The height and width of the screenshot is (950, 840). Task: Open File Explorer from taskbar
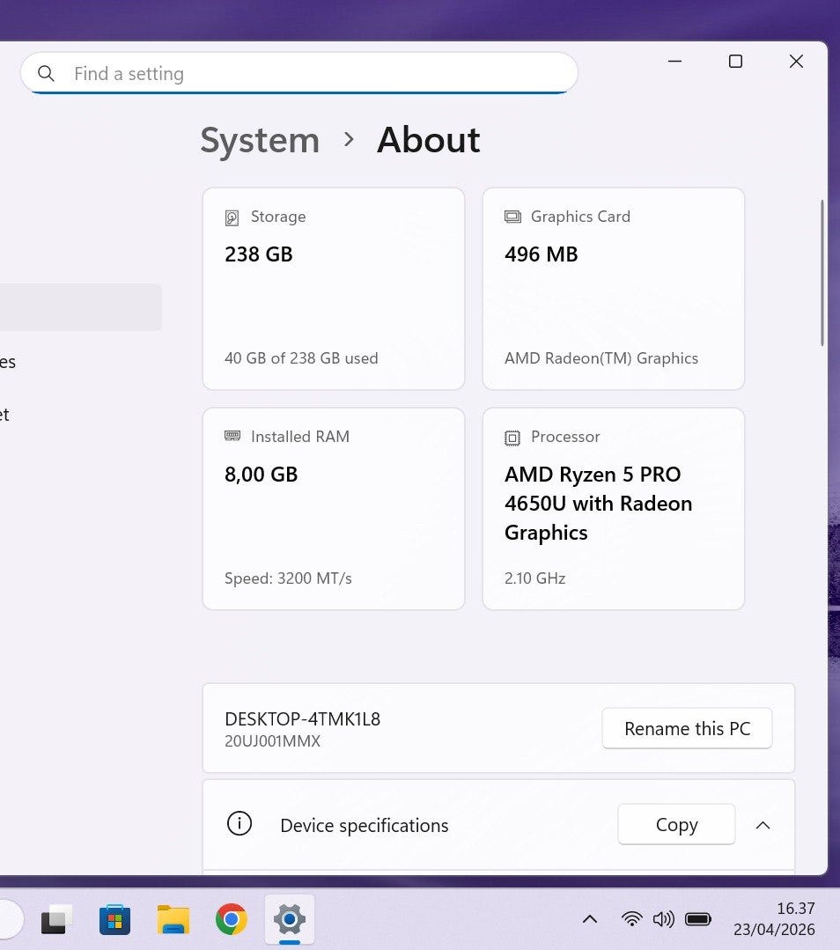(x=173, y=920)
